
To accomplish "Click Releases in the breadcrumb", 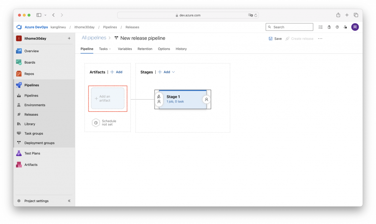I will point(132,27).
